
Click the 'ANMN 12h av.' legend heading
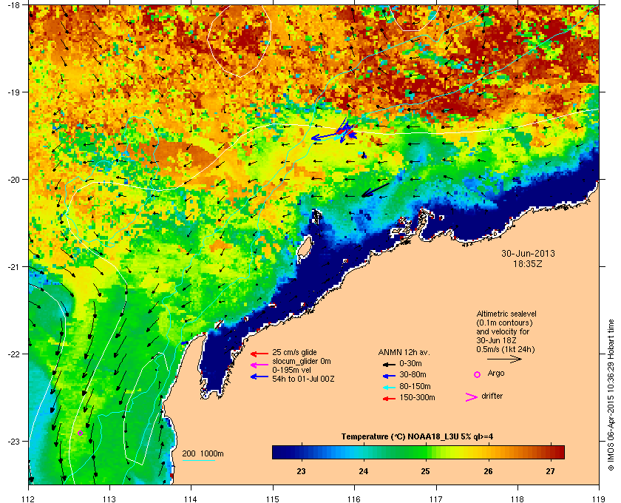pyautogui.click(x=404, y=352)
